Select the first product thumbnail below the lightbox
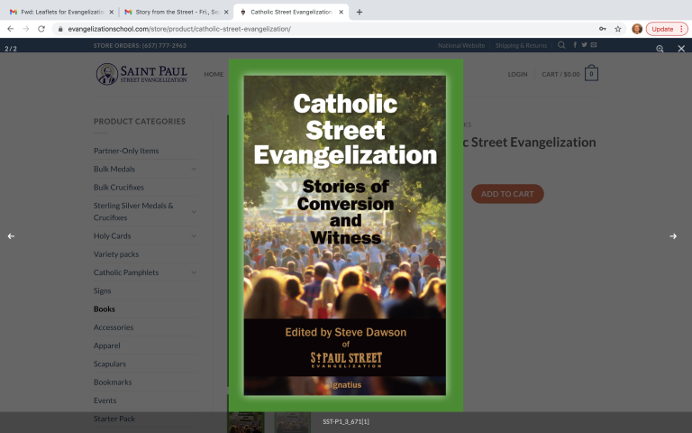Viewport: 692px width, 433px height. (246, 422)
